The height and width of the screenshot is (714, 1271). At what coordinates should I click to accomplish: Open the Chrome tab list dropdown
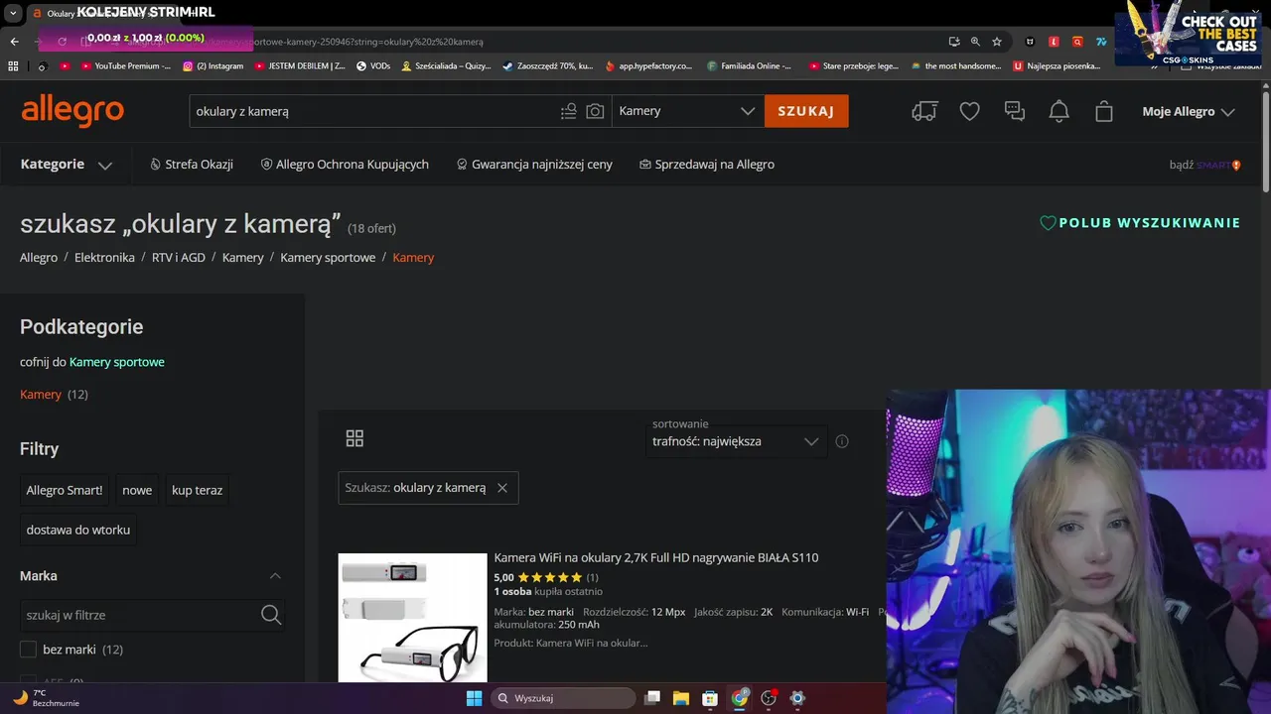tap(13, 14)
